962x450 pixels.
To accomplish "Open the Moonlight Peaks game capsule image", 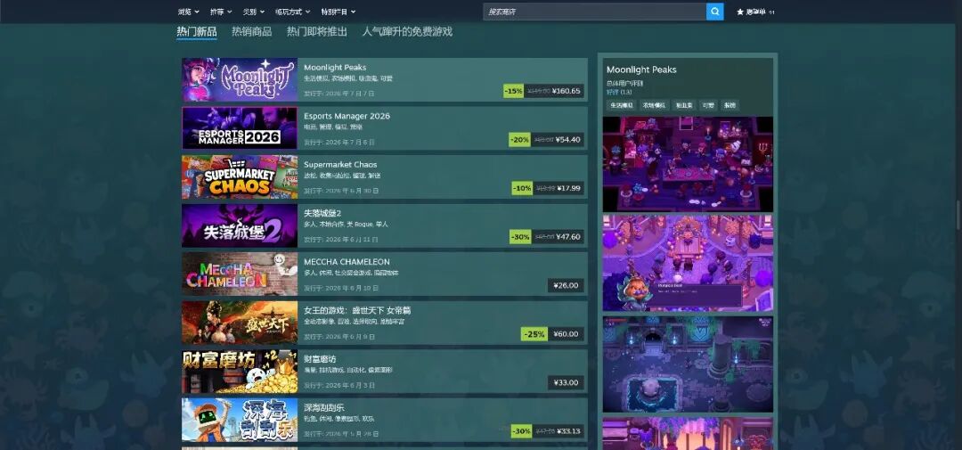I will (240, 80).
